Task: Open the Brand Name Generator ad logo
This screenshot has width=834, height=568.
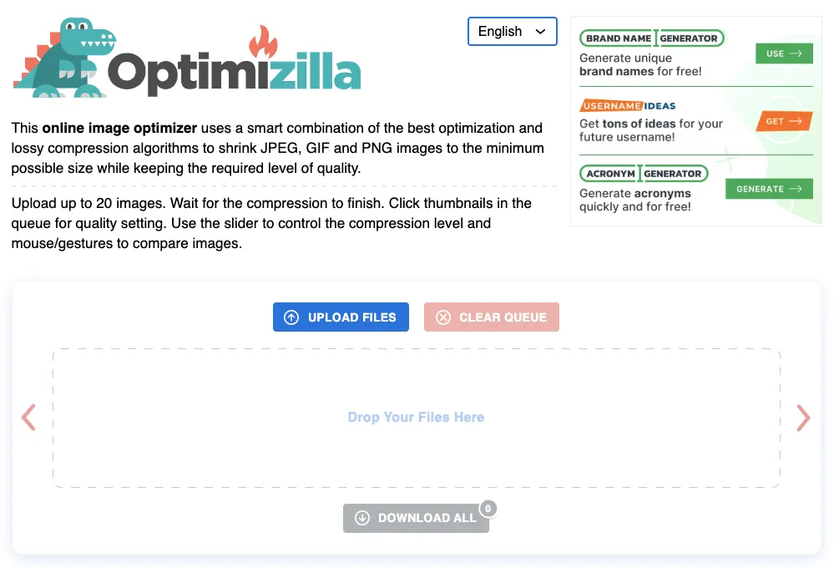Action: [651, 38]
